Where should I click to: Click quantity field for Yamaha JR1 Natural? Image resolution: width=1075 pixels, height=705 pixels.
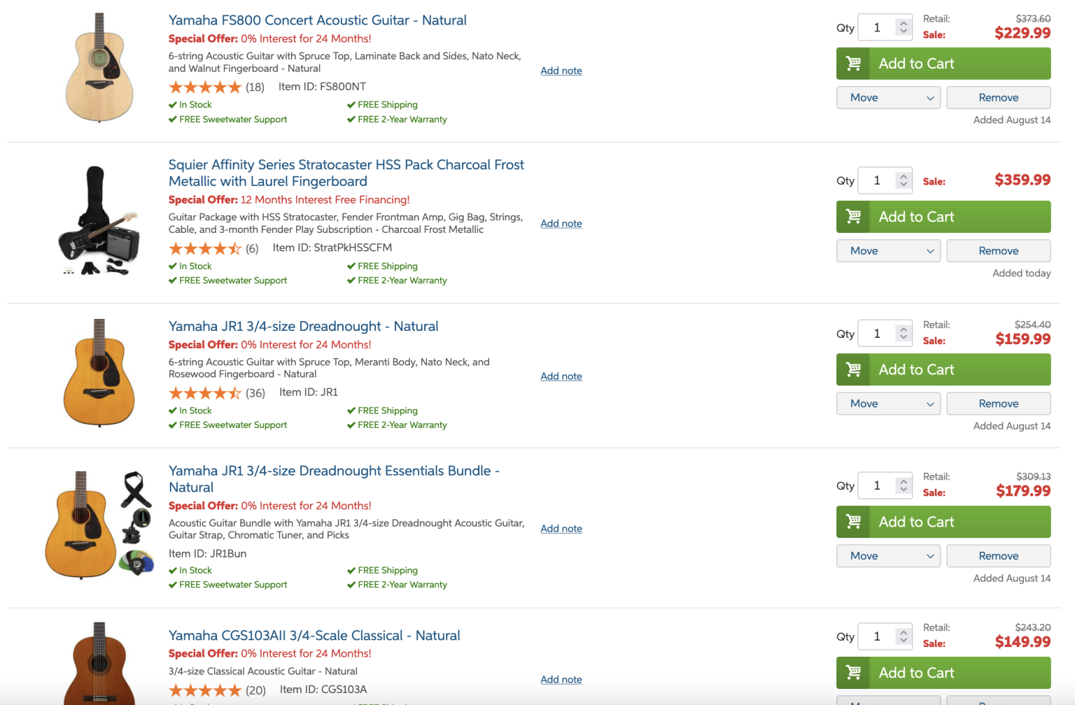(877, 334)
